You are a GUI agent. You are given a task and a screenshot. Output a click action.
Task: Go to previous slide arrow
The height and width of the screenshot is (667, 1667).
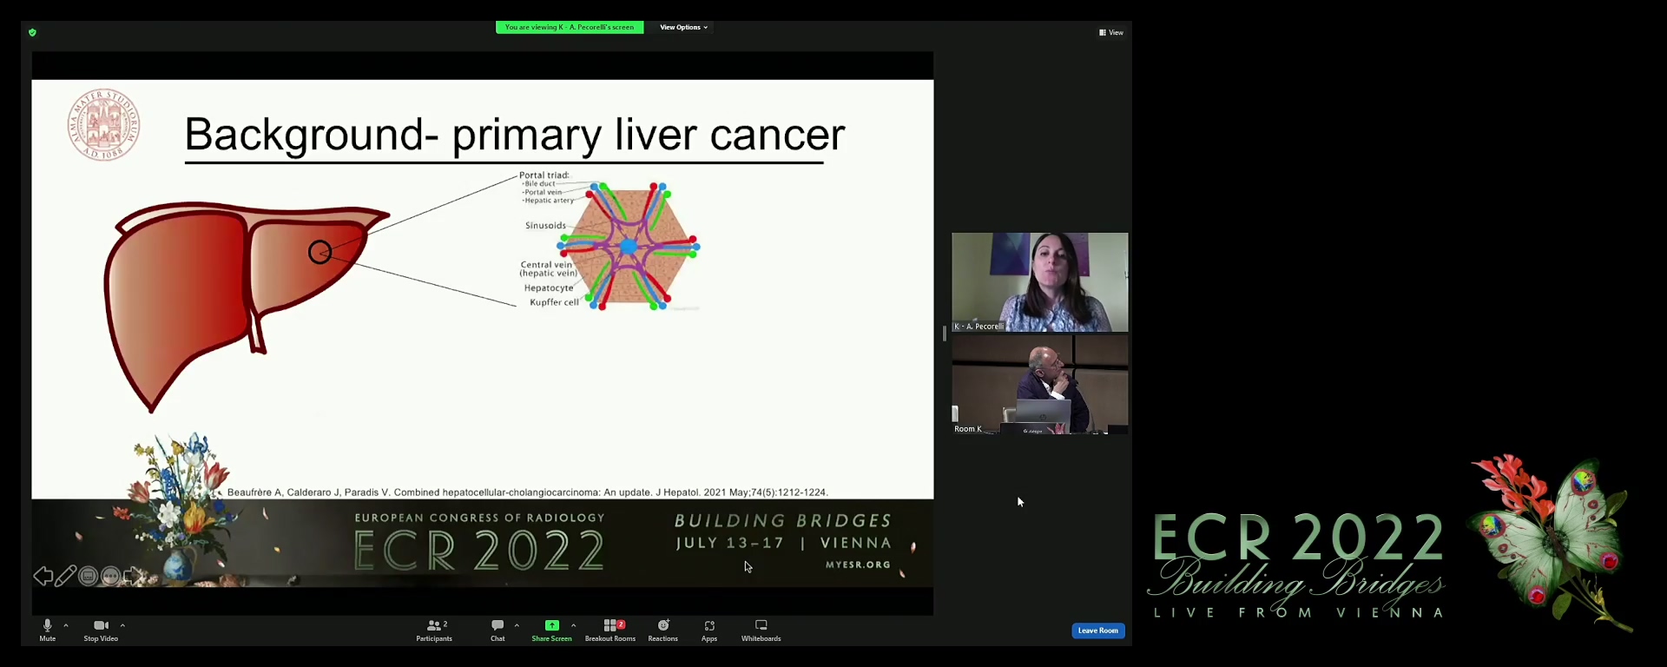pyautogui.click(x=43, y=576)
